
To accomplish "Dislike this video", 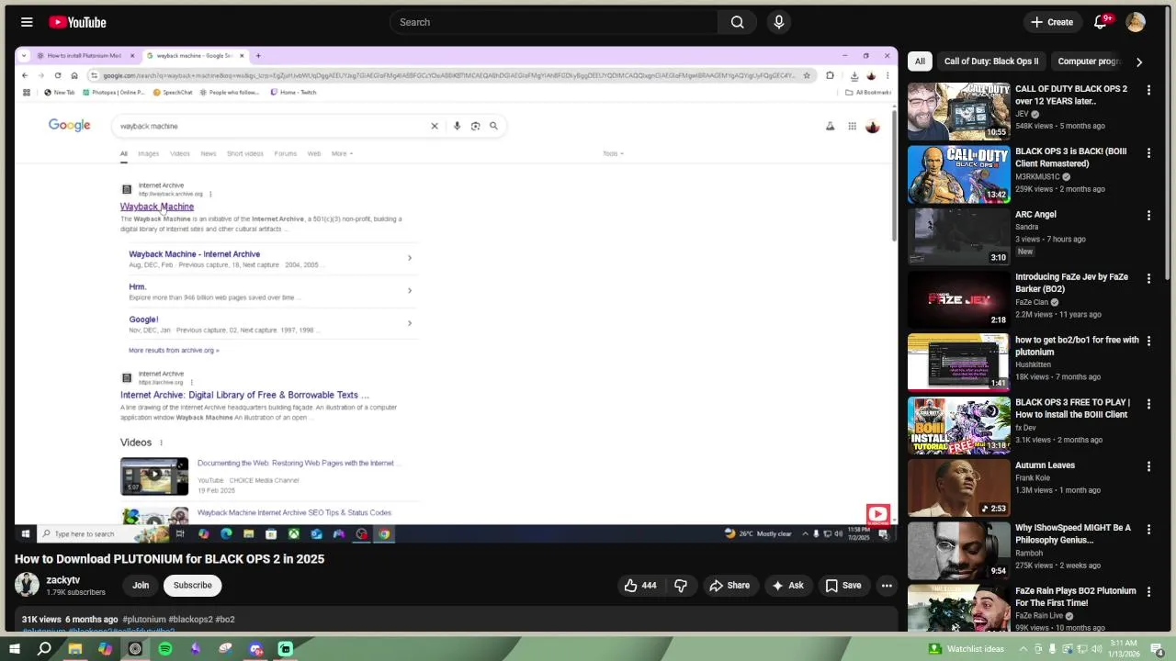I will pos(681,586).
